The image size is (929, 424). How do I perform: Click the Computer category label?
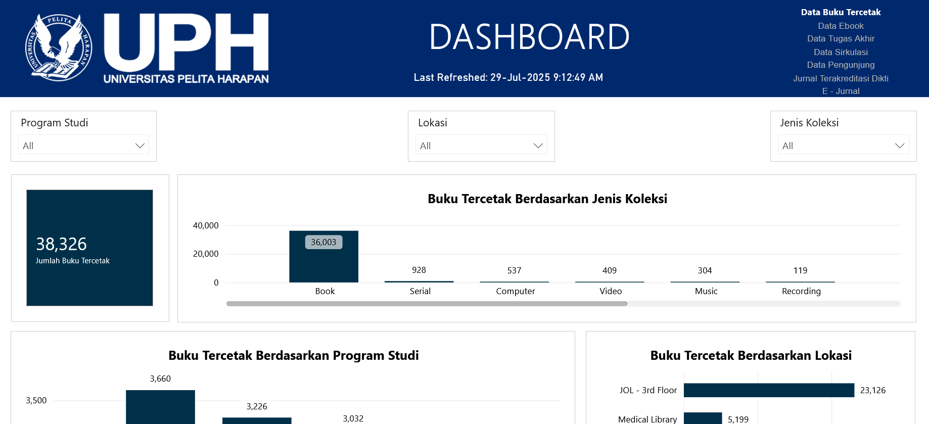[x=515, y=291]
